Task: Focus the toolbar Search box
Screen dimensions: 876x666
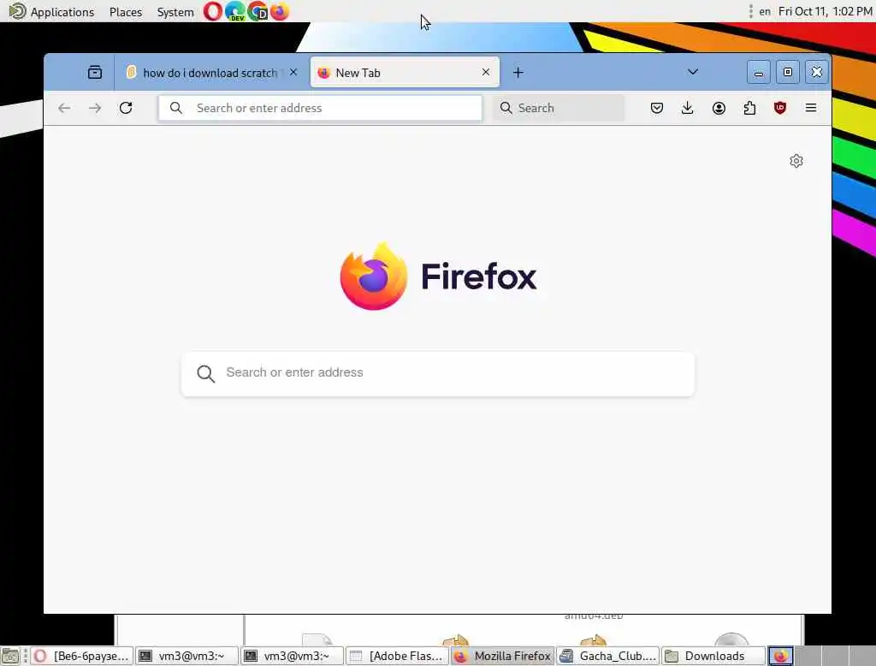Action: [x=559, y=108]
